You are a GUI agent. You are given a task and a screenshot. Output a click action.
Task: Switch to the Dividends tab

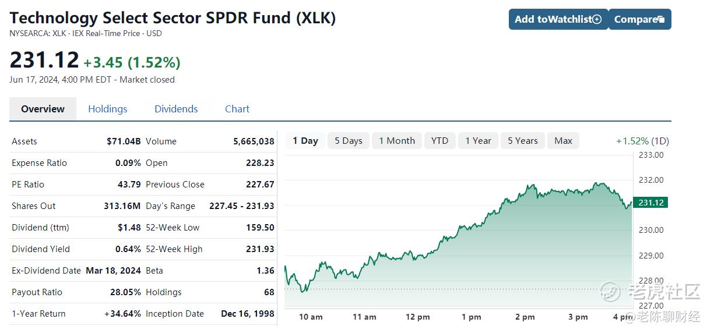click(176, 109)
